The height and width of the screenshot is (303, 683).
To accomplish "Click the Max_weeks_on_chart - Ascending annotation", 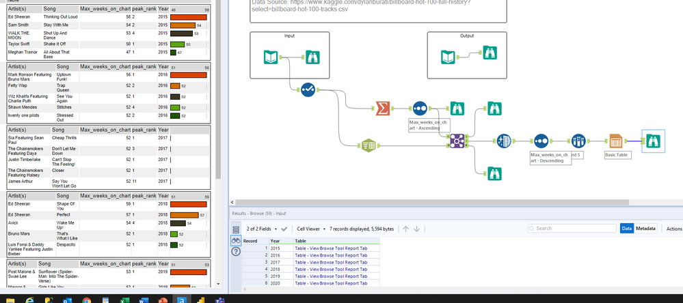I will [x=428, y=125].
